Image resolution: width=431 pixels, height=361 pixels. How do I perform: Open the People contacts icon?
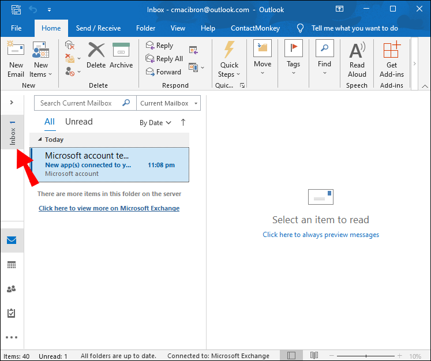12,289
